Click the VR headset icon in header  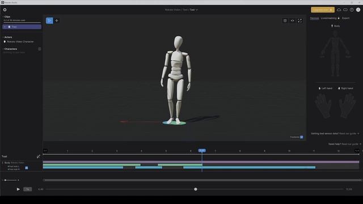coord(345,10)
